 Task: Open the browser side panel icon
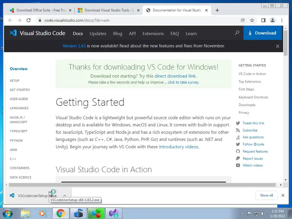[263, 20]
